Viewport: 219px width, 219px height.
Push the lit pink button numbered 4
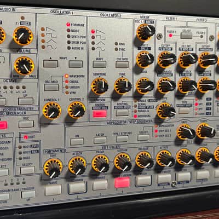(x=122, y=182)
